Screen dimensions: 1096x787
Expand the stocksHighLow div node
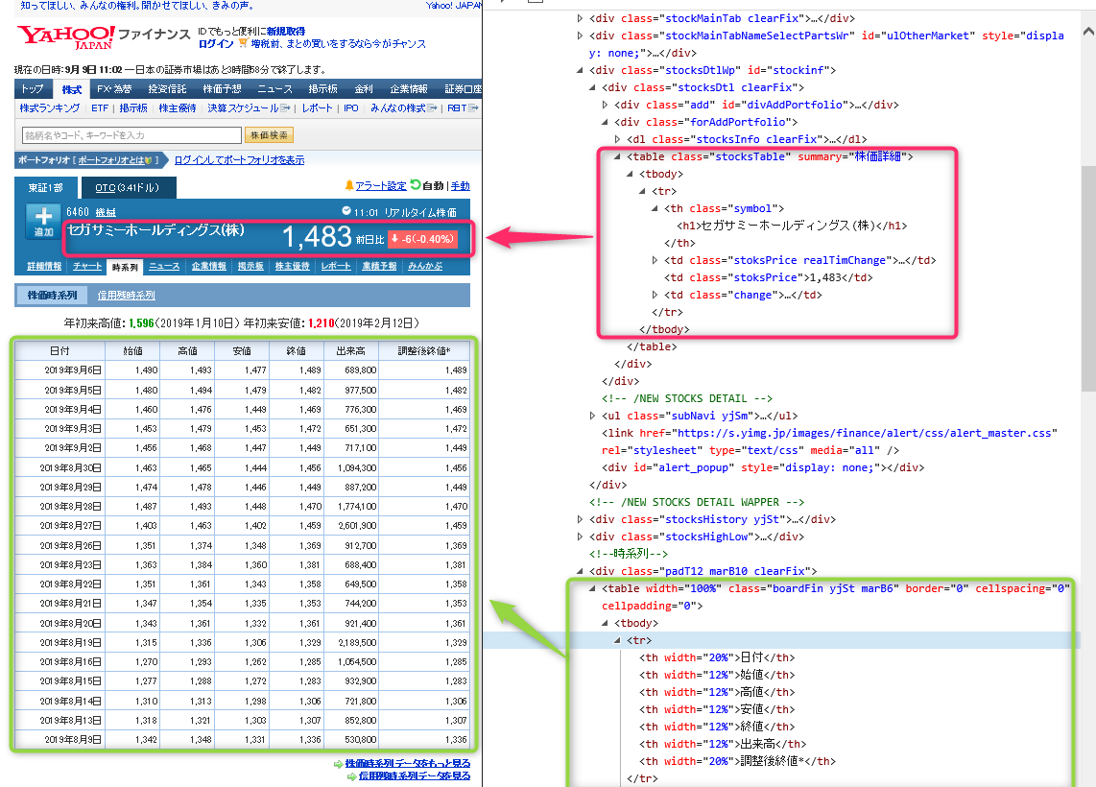[x=580, y=537]
